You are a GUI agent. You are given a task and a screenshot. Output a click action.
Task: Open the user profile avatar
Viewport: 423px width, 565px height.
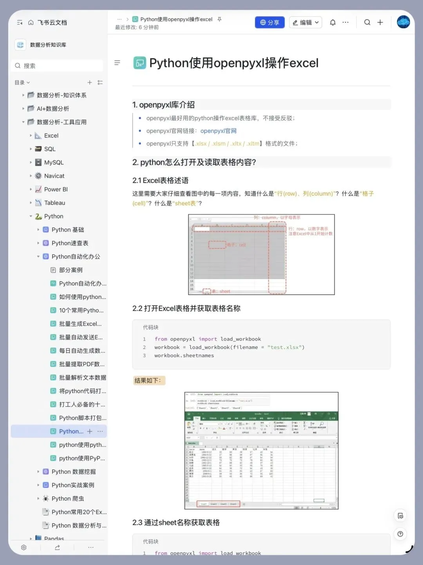[x=403, y=22]
